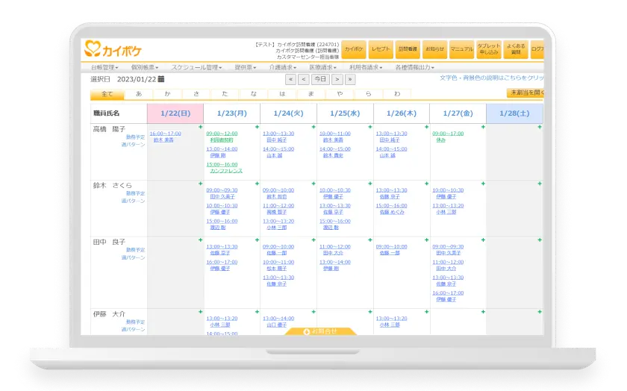This screenshot has height=391, width=627.
Task: Add a schedule entry for 高橋 陽子 on 1/24
Action: coord(313,127)
